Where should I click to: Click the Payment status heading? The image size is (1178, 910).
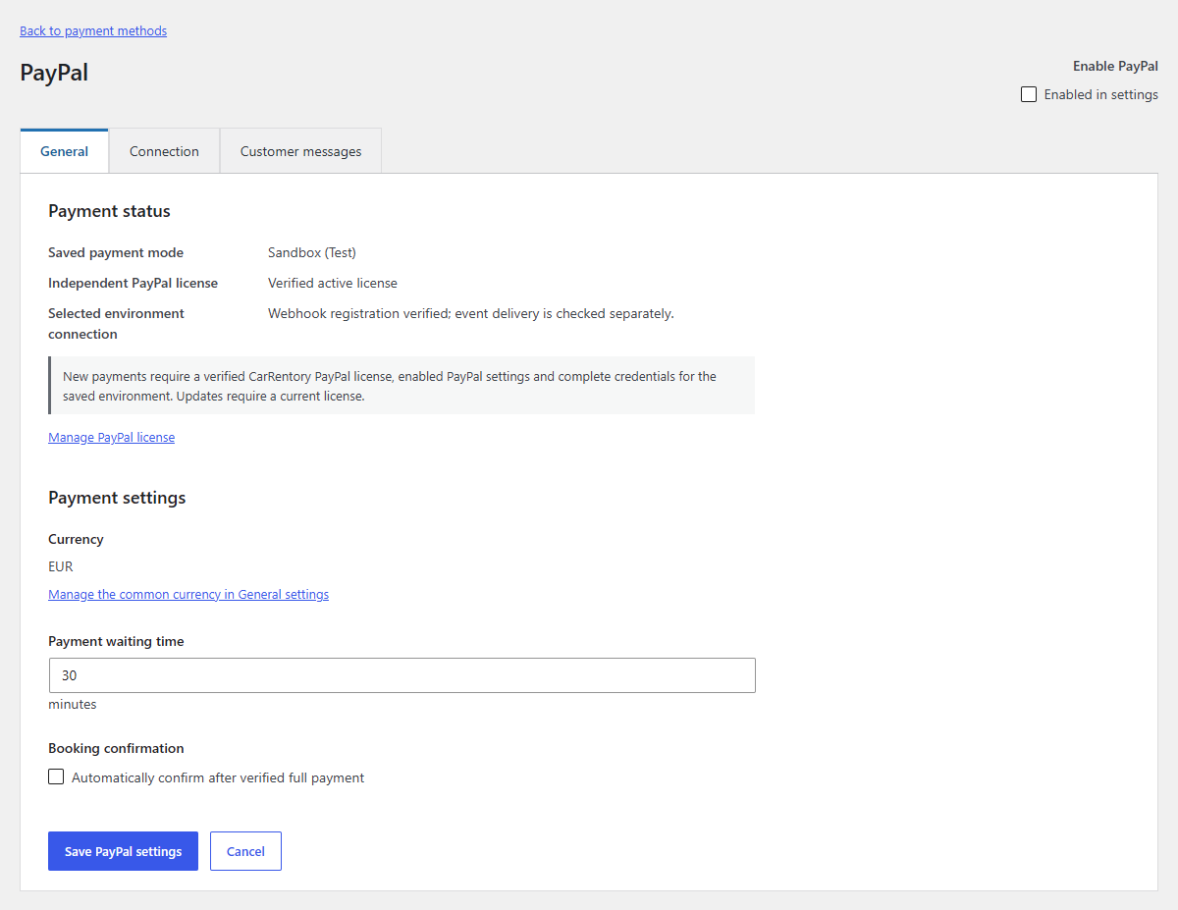pyautogui.click(x=109, y=211)
